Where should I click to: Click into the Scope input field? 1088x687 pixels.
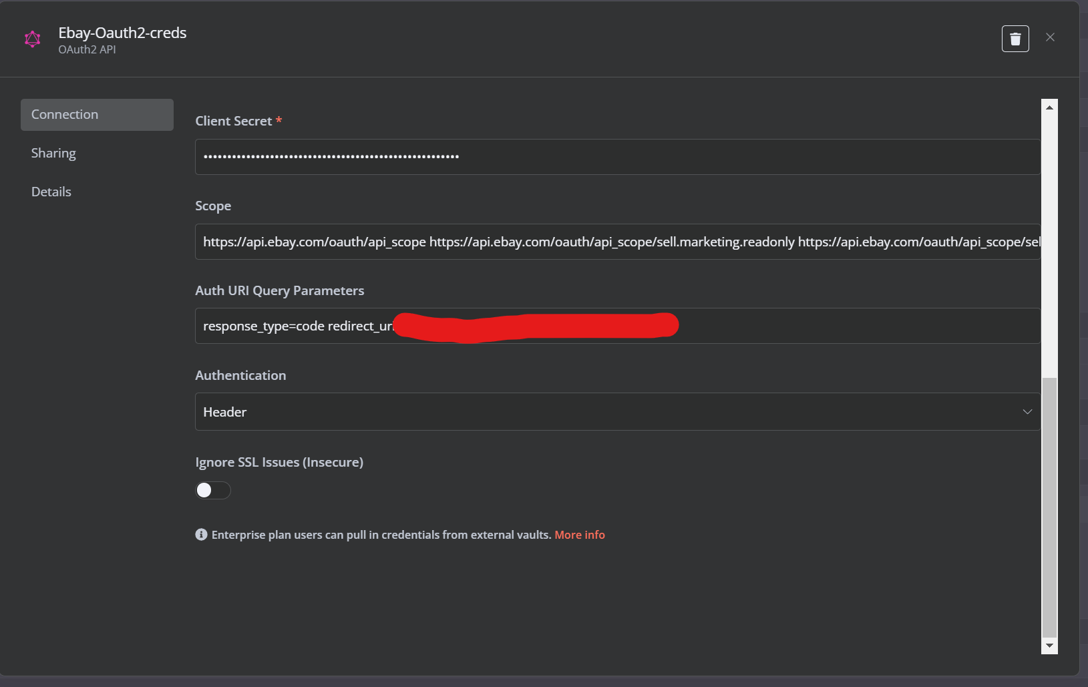[618, 242]
